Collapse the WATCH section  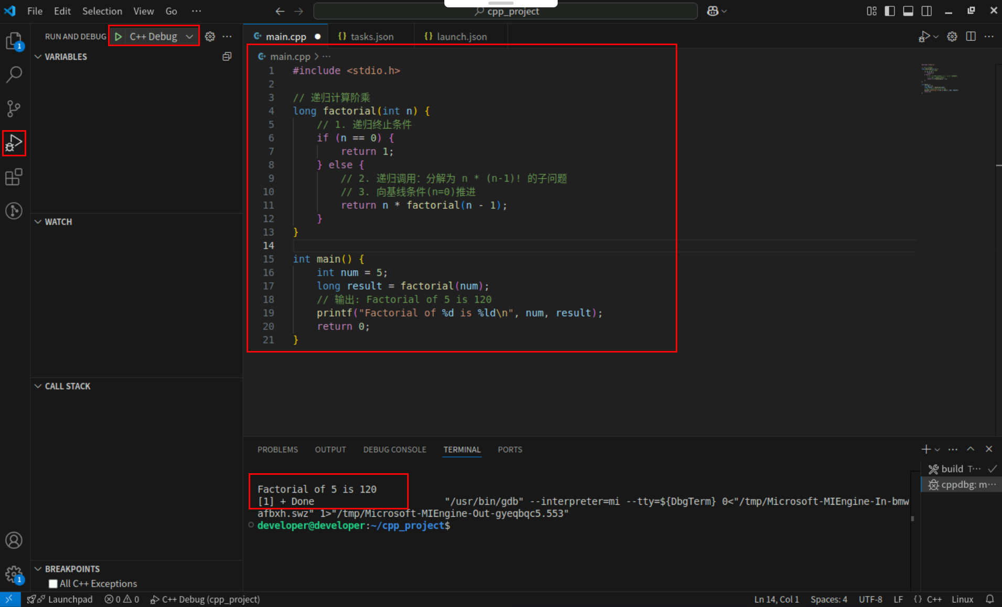pyautogui.click(x=53, y=222)
